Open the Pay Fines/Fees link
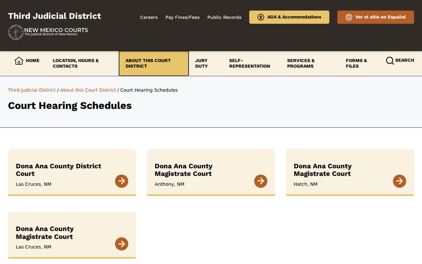 point(183,17)
